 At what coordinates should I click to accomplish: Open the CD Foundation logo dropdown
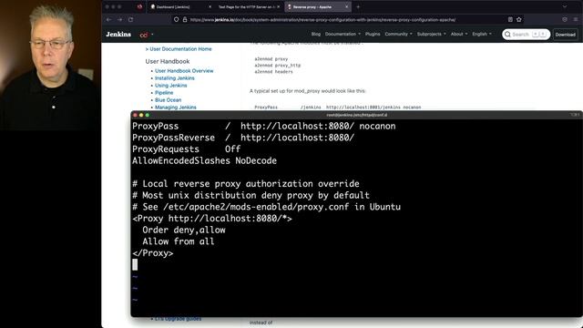coord(146,35)
